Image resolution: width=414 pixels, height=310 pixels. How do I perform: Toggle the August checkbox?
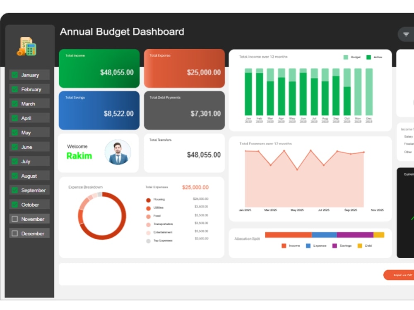(x=15, y=176)
